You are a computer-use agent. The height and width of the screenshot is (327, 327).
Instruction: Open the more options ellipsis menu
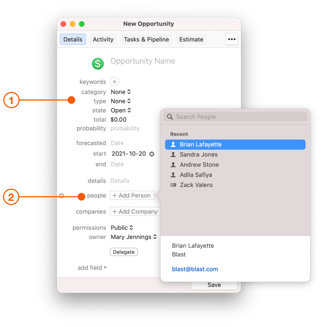[232, 39]
